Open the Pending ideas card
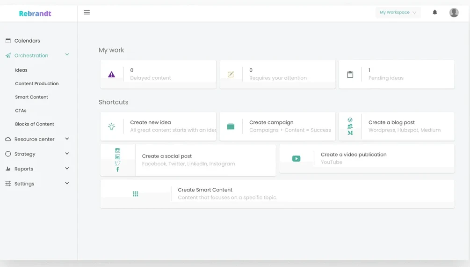This screenshot has width=470, height=267. [x=397, y=74]
